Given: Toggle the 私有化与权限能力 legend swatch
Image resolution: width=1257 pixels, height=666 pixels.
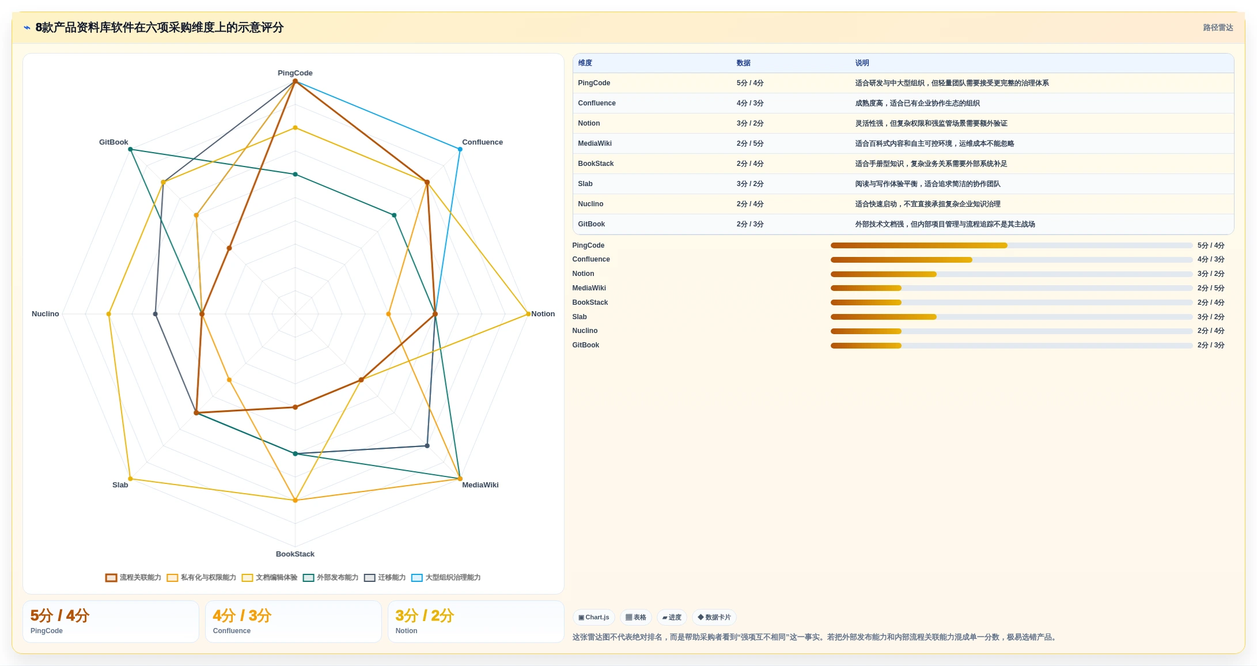Looking at the screenshot, I should 172,578.
